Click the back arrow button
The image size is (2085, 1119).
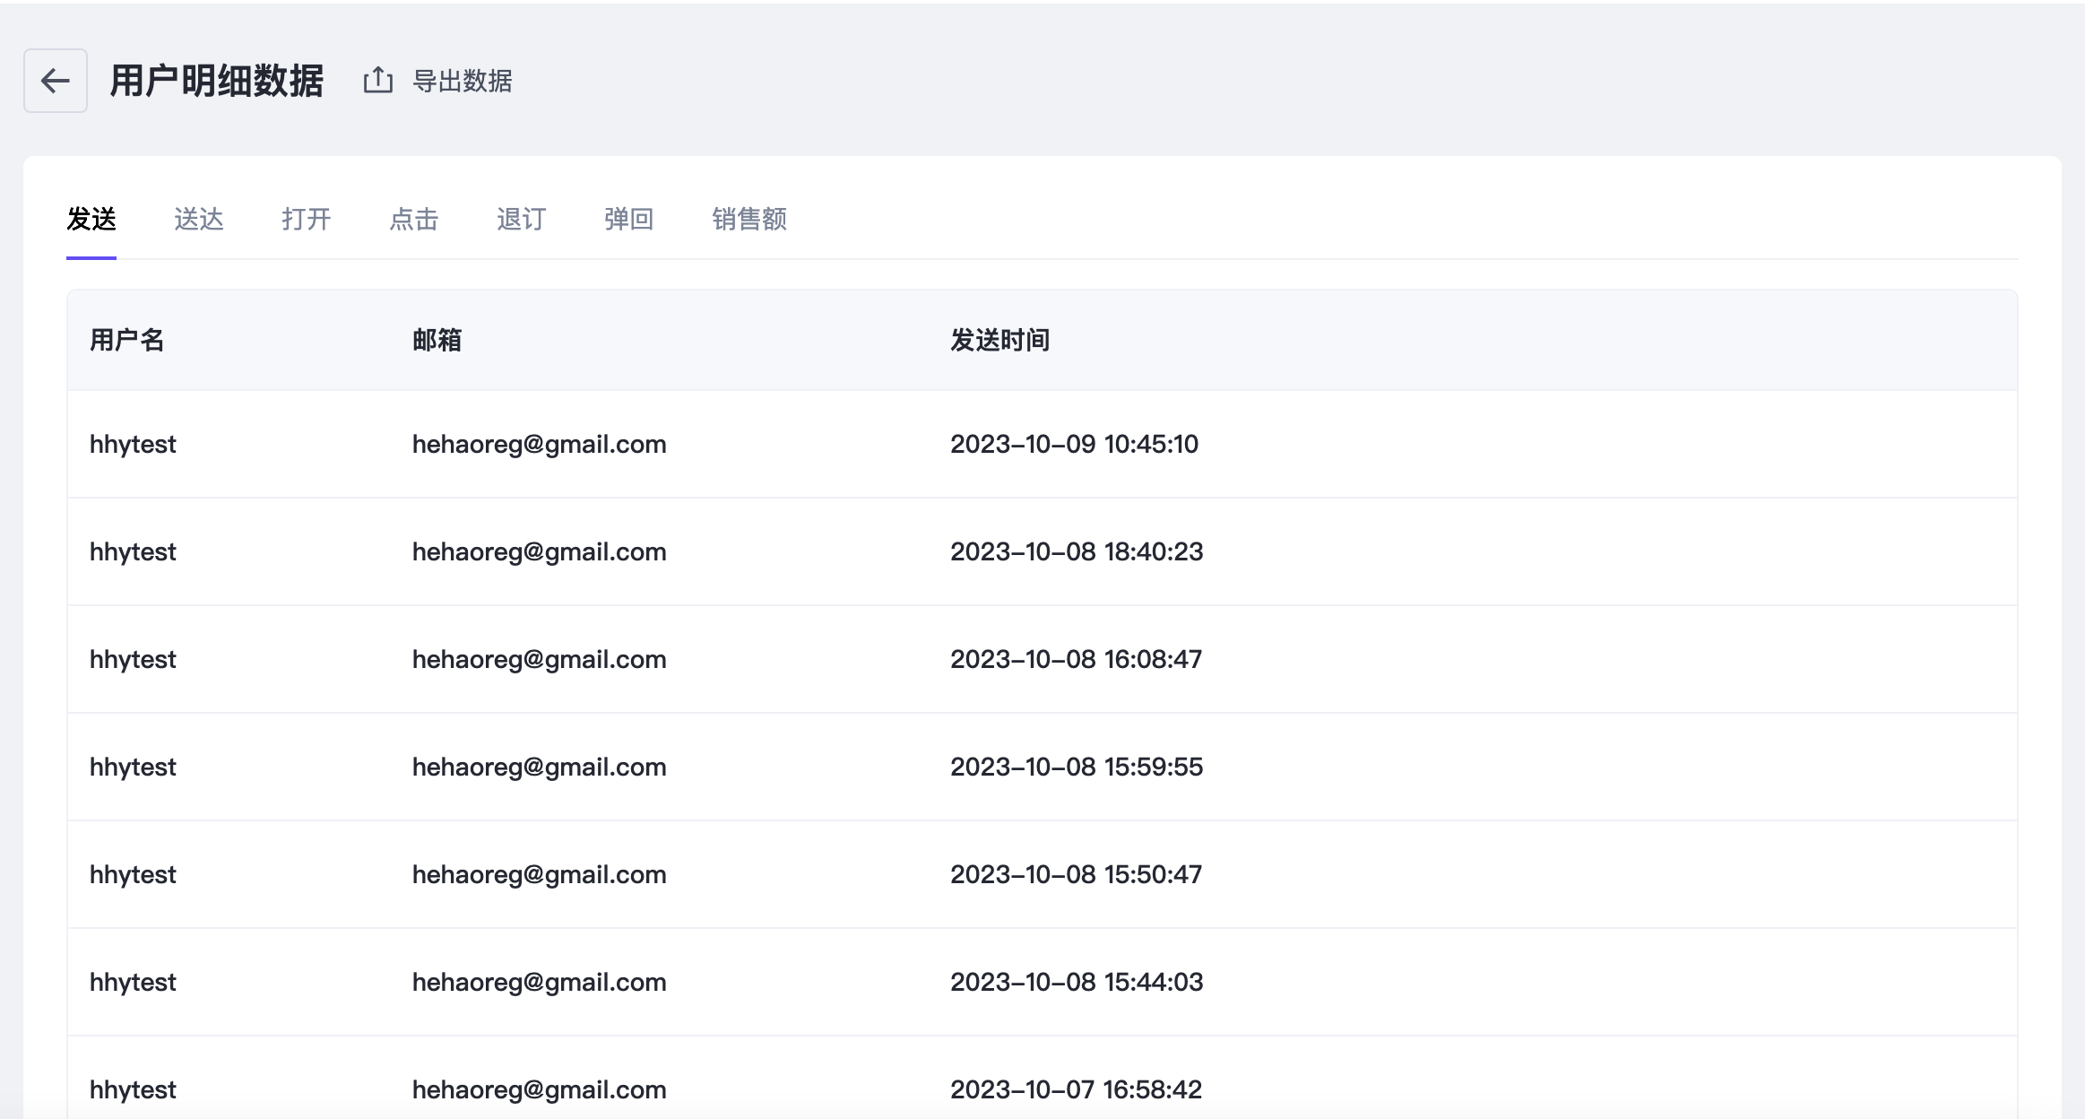click(x=55, y=81)
